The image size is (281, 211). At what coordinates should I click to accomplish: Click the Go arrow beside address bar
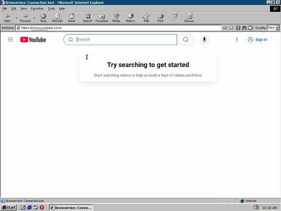225,28
